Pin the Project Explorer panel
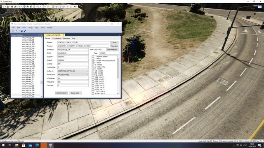 [39, 35]
